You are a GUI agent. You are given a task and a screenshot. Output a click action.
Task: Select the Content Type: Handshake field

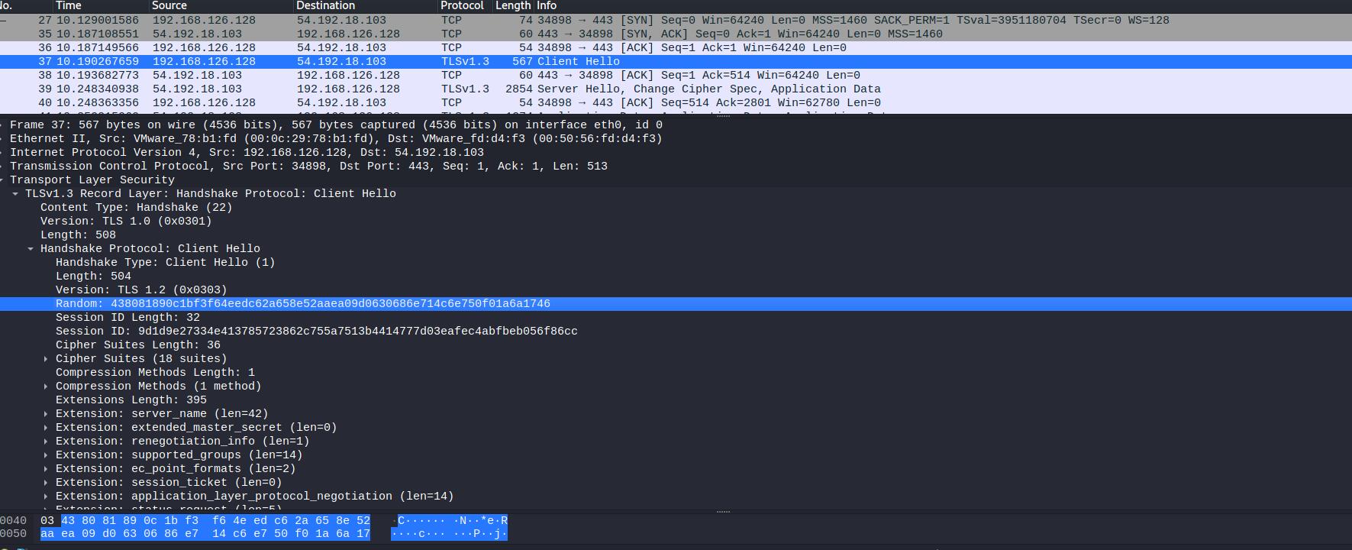(136, 207)
